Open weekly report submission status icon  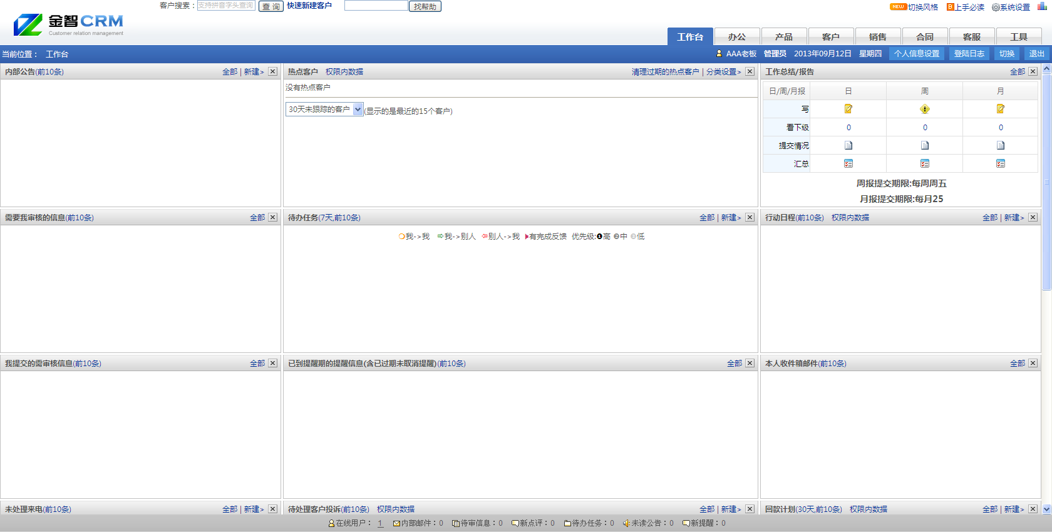click(925, 145)
